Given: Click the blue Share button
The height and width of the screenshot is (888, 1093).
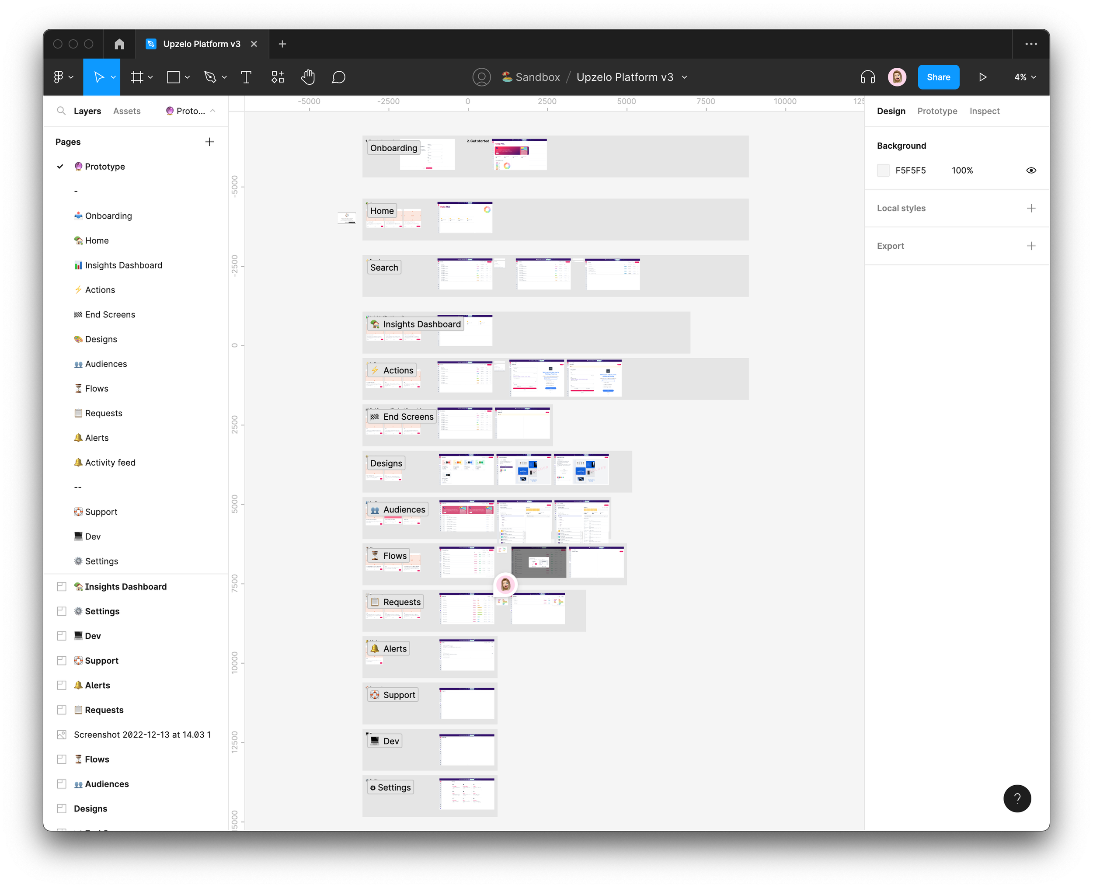Looking at the screenshot, I should (938, 77).
